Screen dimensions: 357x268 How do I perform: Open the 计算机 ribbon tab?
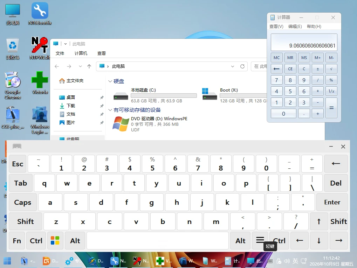click(81, 53)
